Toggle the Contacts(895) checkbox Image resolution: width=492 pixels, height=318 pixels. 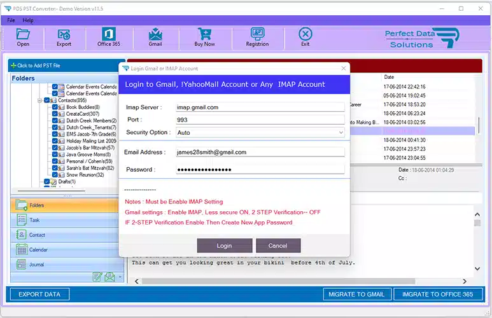(46, 100)
